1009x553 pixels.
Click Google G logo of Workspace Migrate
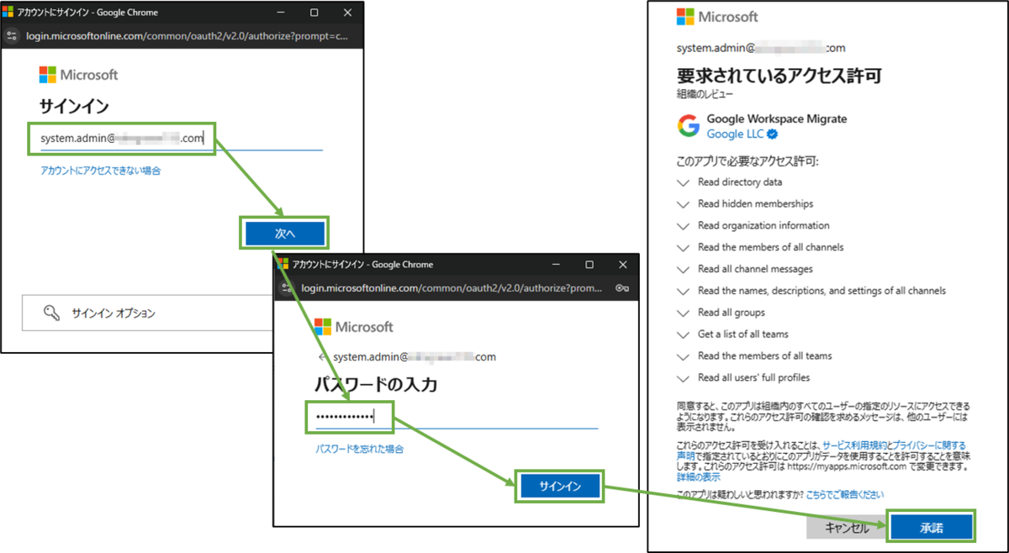coord(689,126)
